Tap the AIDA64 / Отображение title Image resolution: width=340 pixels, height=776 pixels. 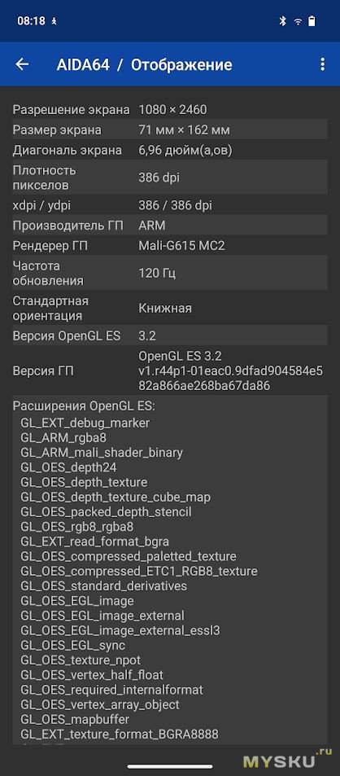[144, 65]
